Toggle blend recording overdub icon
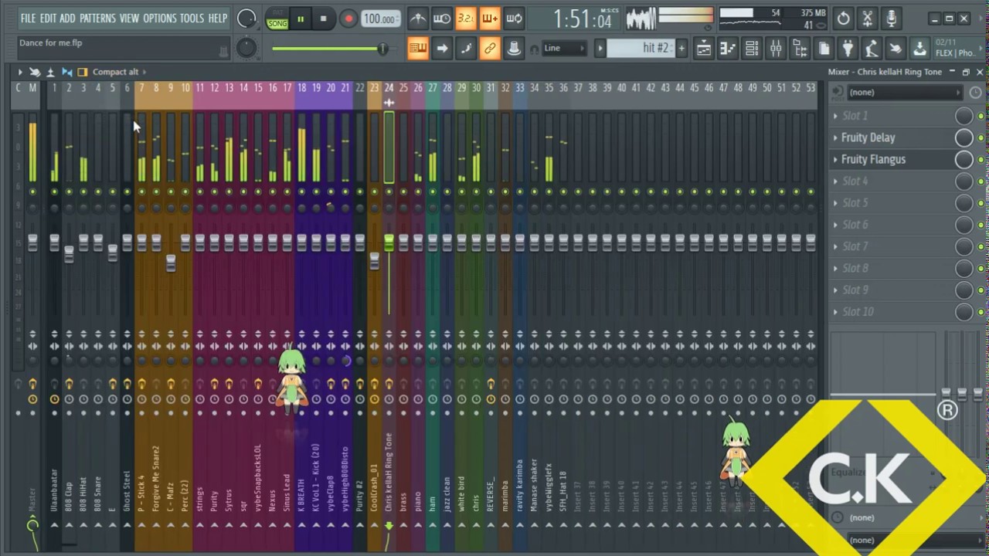 490,19
